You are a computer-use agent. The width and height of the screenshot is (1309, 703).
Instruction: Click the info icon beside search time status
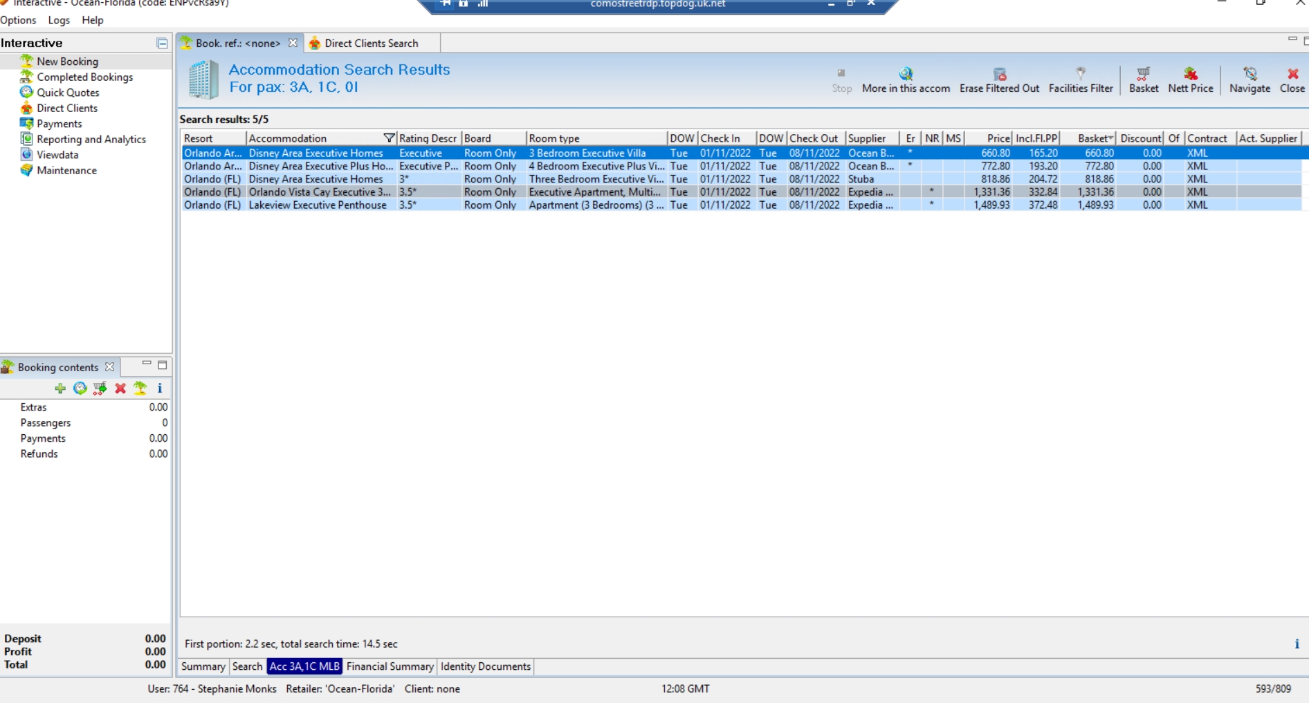click(1297, 644)
